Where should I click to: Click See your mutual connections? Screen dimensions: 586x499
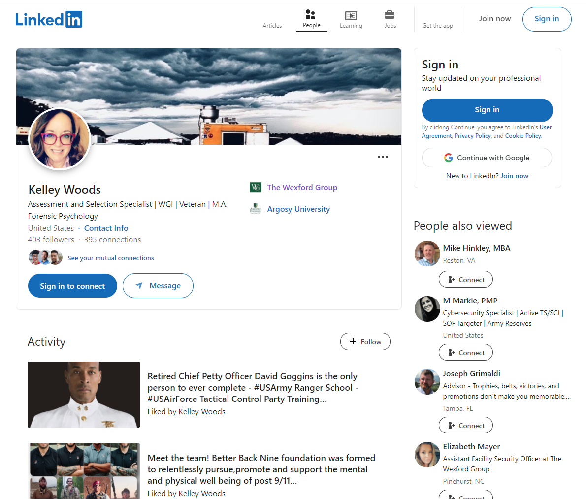click(x=111, y=258)
